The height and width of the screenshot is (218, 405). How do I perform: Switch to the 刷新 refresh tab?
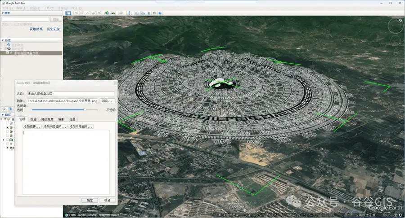pos(61,119)
